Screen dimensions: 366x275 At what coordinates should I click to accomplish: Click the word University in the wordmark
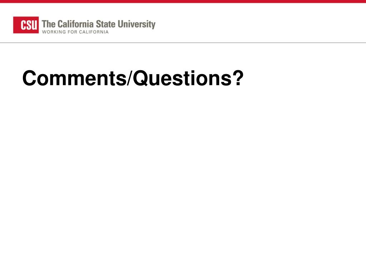click(137, 24)
